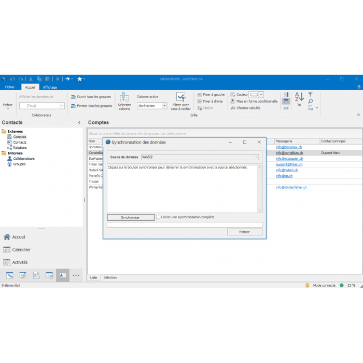Switch to the Accueil ribbon tab
This screenshot has width=363, height=363.
pyautogui.click(x=30, y=87)
